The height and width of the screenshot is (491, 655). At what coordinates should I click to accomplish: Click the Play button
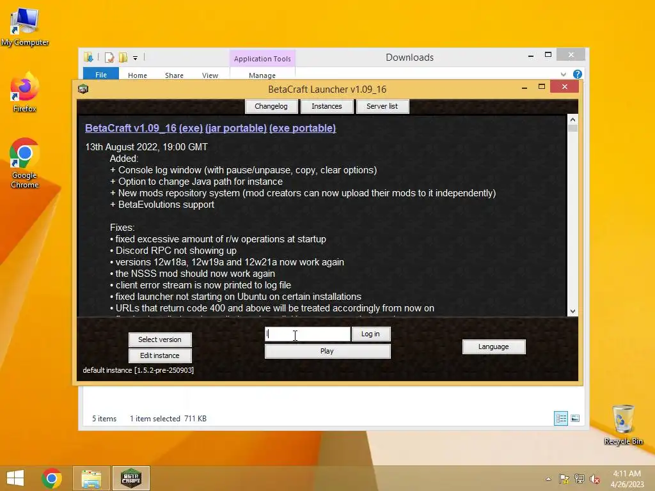pos(327,351)
